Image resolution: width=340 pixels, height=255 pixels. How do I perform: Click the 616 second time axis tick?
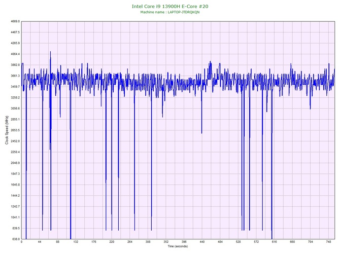click(274, 242)
